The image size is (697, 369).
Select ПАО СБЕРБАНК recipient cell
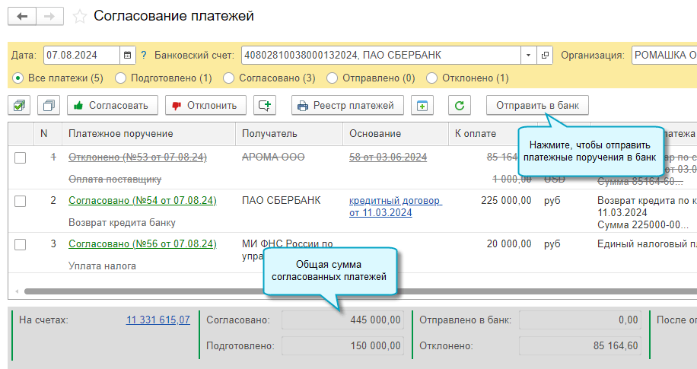pos(281,201)
